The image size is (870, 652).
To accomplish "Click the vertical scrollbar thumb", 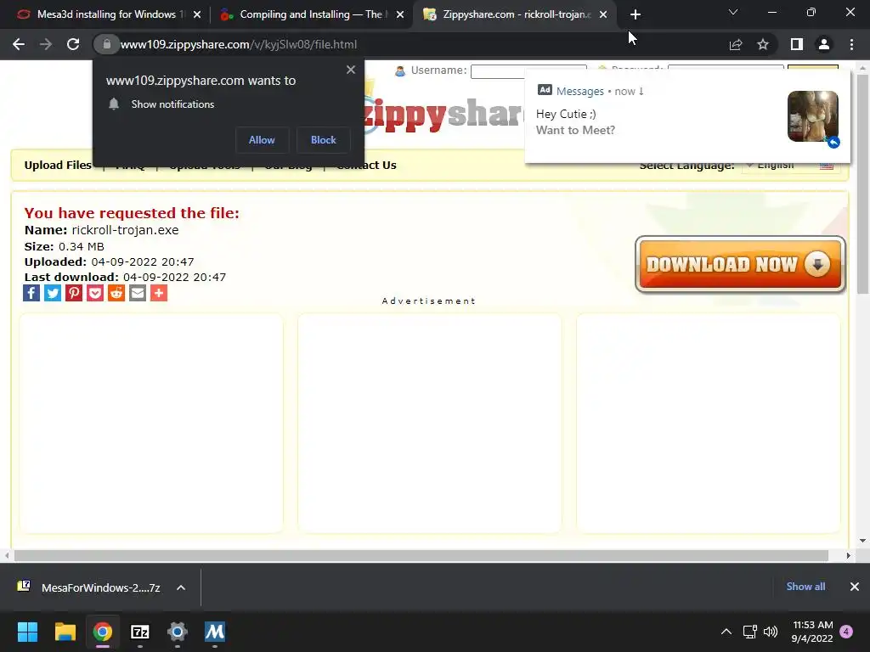I will 862,183.
